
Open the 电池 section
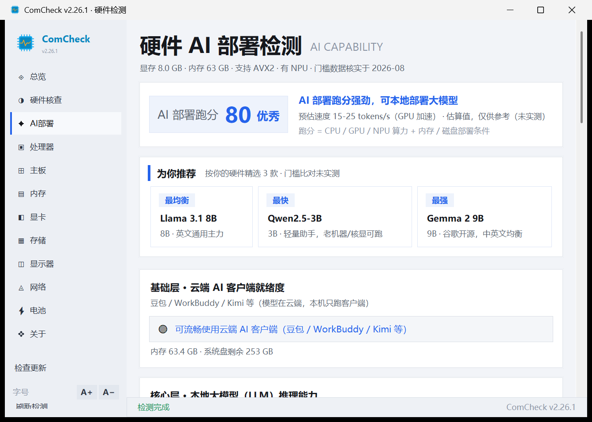pos(66,311)
